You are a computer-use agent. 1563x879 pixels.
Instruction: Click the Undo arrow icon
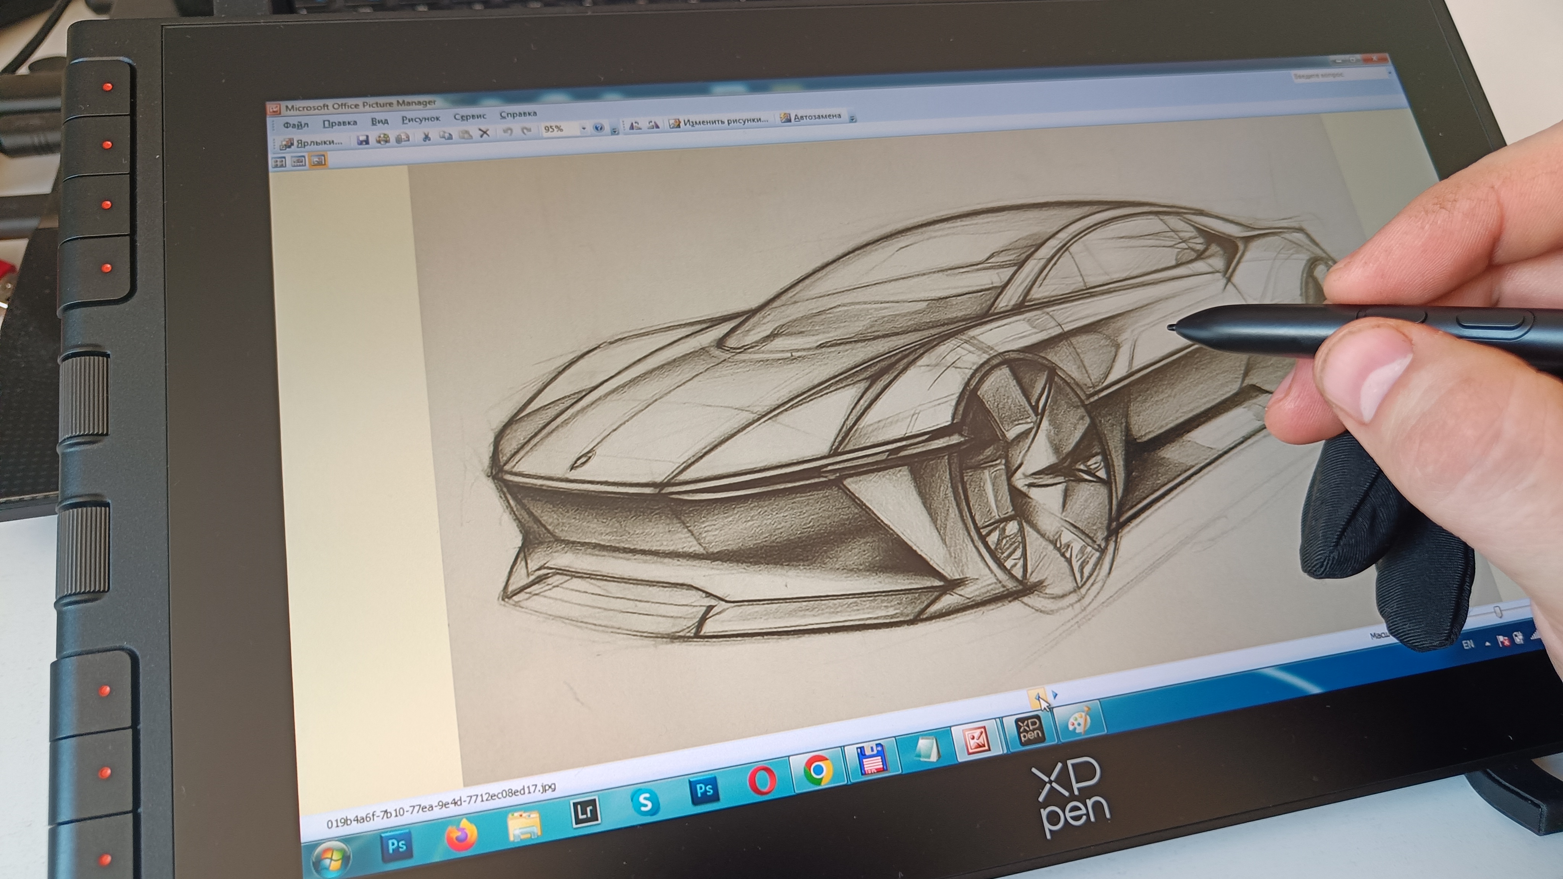(x=508, y=132)
